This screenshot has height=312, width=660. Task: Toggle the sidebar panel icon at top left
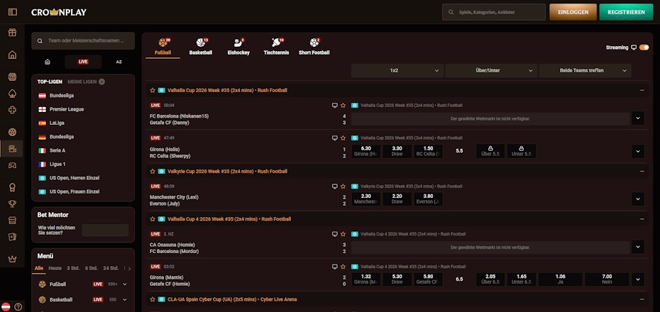[13, 12]
